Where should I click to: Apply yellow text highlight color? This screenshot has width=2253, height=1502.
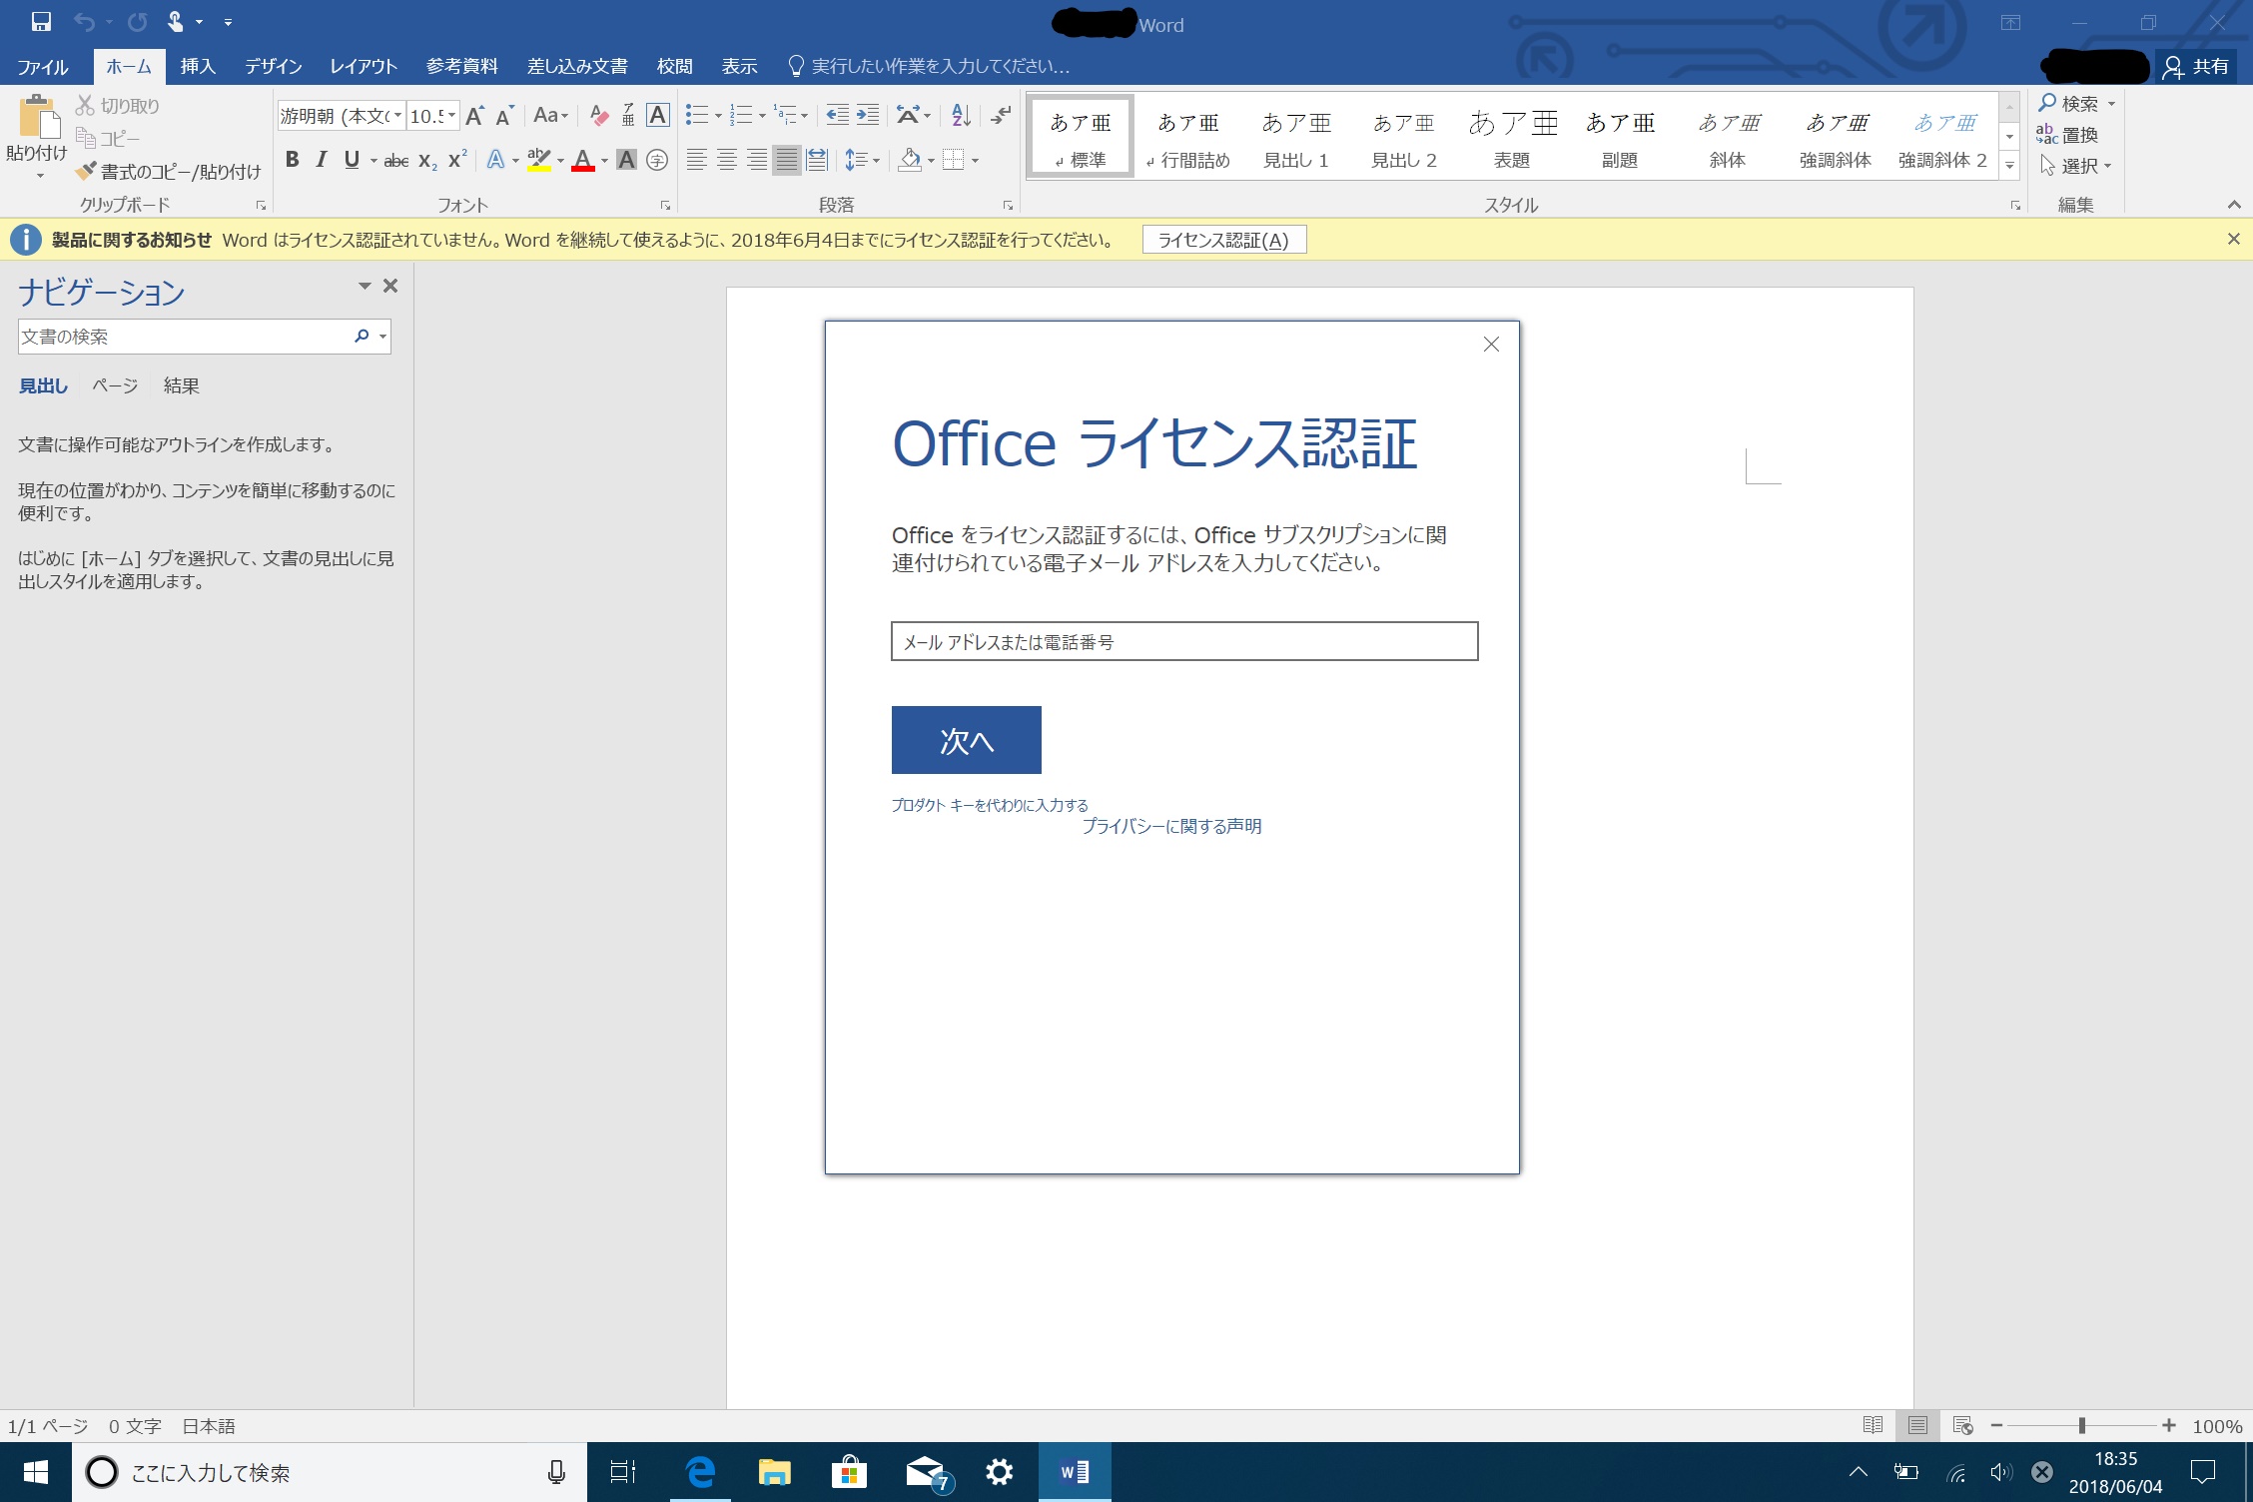click(x=539, y=160)
